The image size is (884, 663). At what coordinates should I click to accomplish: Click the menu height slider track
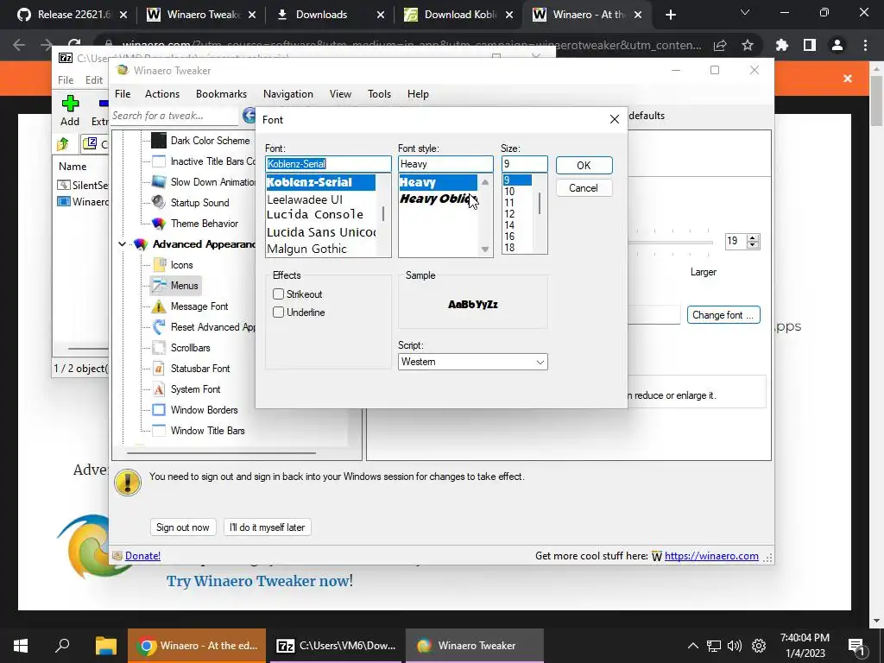pyautogui.click(x=671, y=243)
